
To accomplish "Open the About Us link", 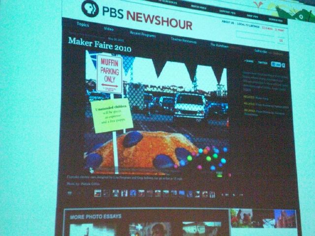I will point(228,22).
